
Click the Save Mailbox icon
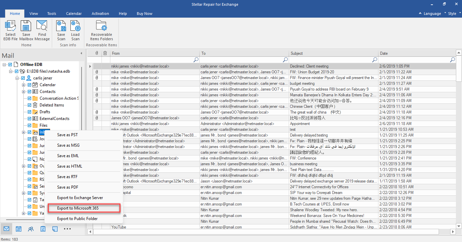point(26,26)
